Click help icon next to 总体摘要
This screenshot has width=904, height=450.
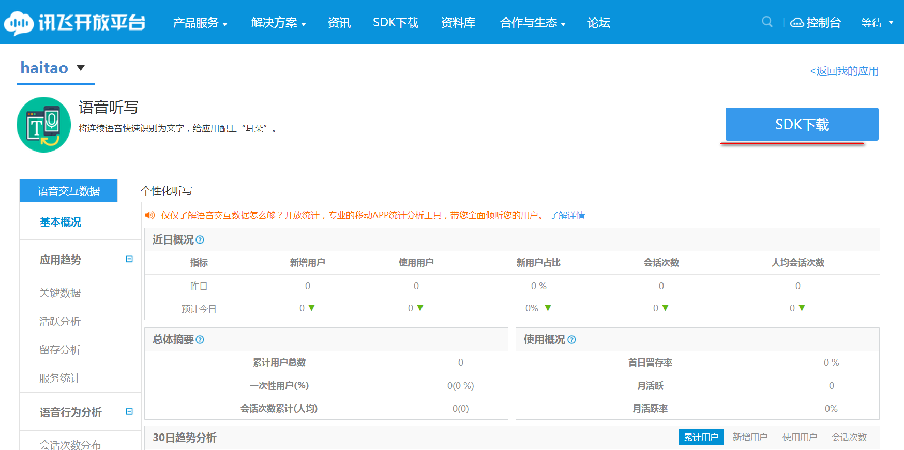pos(200,340)
